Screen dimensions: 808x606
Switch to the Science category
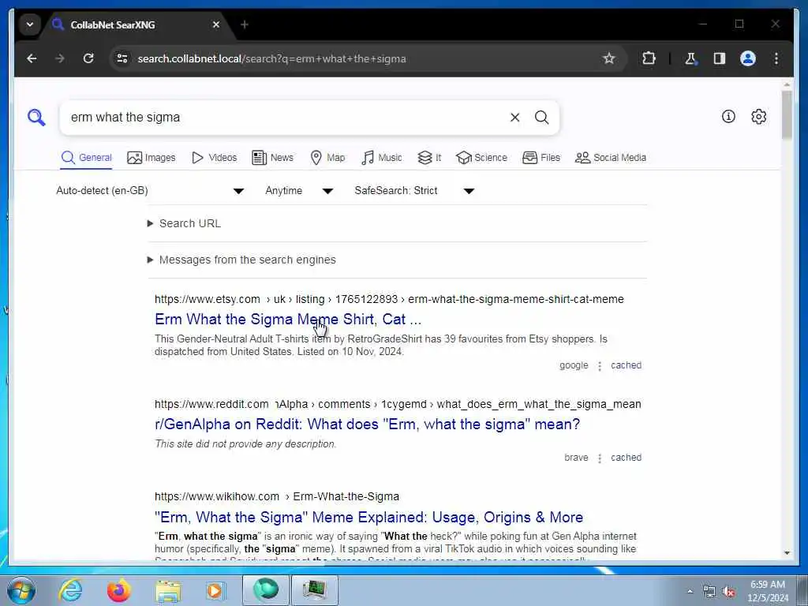click(x=482, y=158)
